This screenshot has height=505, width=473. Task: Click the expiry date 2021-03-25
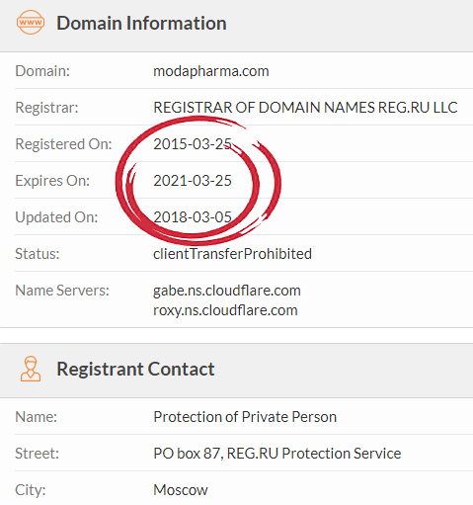click(x=193, y=181)
